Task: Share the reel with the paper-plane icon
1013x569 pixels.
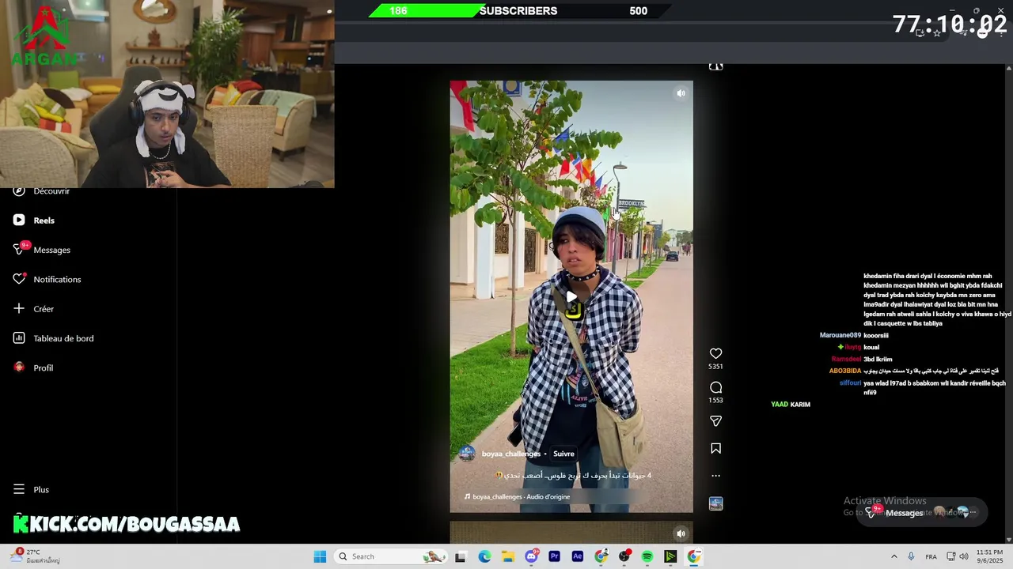Action: click(x=715, y=421)
